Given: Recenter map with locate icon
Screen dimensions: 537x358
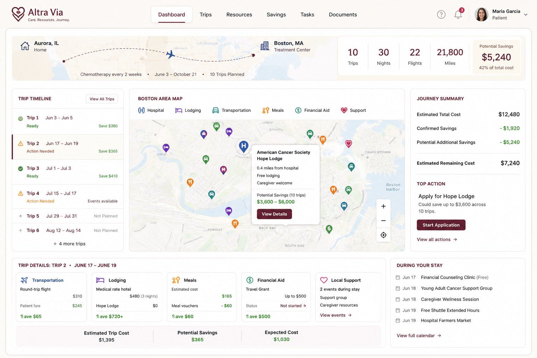Looking at the screenshot, I should [x=384, y=235].
